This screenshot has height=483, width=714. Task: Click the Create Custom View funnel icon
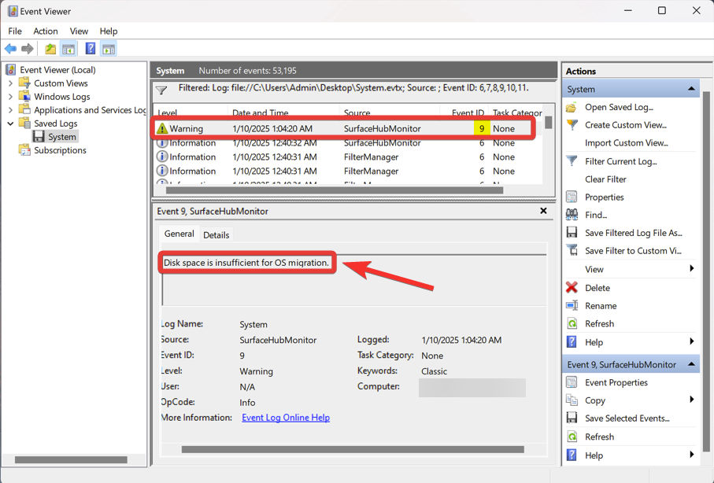(x=572, y=125)
